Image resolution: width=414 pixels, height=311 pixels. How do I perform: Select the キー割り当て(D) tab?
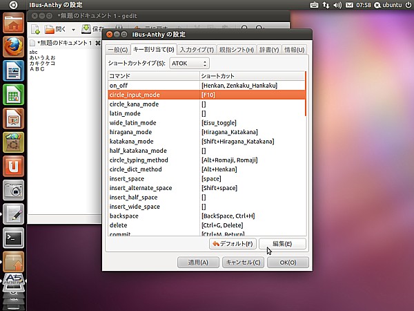154,49
